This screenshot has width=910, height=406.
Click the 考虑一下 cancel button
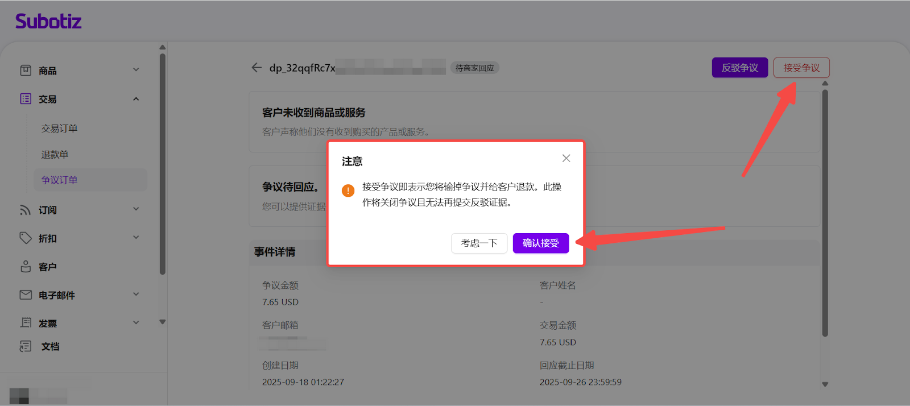pos(479,243)
